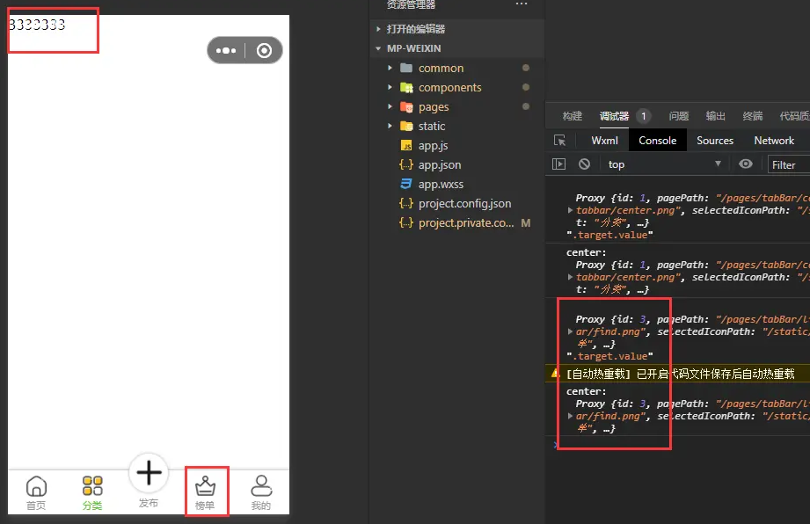Viewport: 810px width, 524px height.
Task: Activate the element inspector picker icon
Action: point(559,141)
